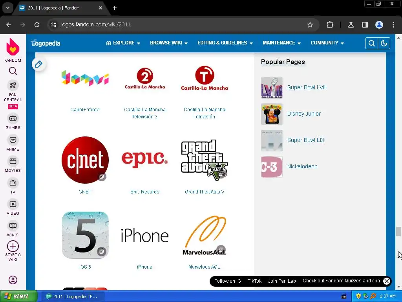
Task: Expand the Browse Wiki dropdown
Action: pyautogui.click(x=169, y=43)
